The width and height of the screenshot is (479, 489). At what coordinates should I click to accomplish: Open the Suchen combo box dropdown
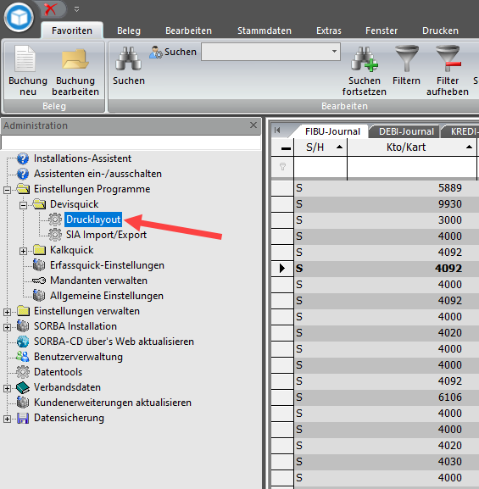[334, 52]
